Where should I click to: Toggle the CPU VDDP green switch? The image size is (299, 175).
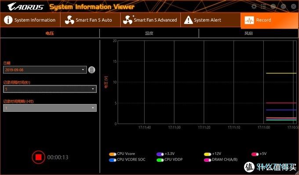pyautogui.click(x=160, y=160)
